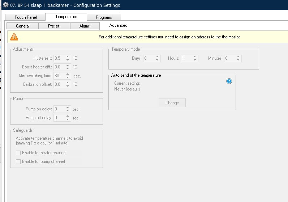Enable the heater channel safeguard checkbox

pyautogui.click(x=18, y=153)
